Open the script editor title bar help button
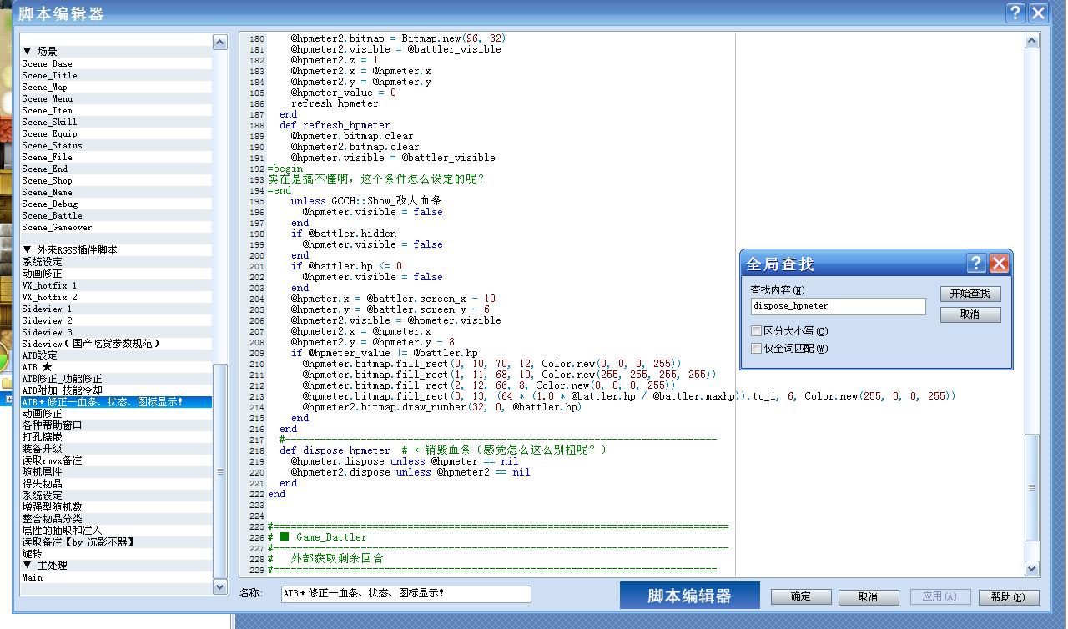The height and width of the screenshot is (629, 1068). point(1015,13)
